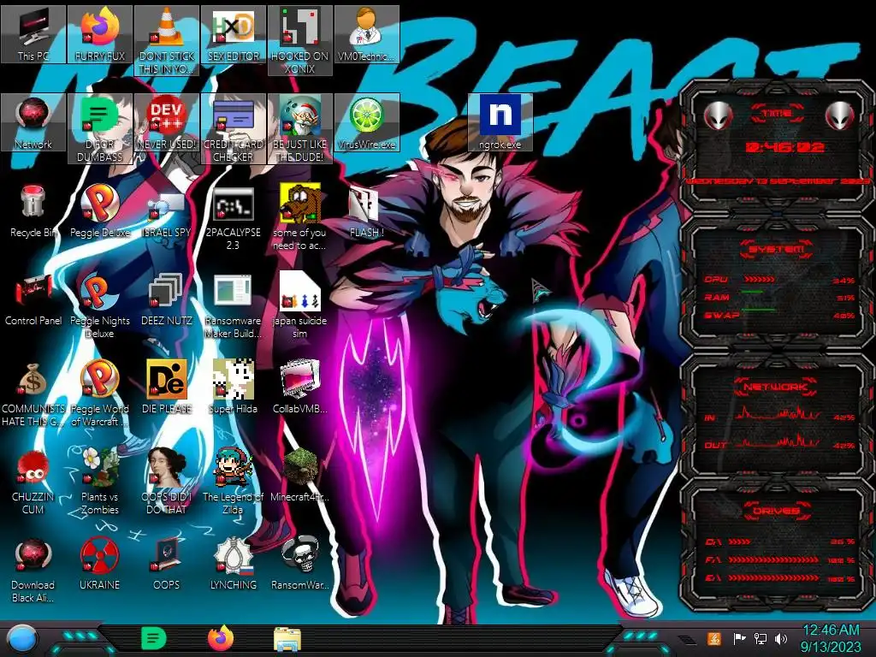Click the CPU usage bar in System widget
Image resolution: width=876 pixels, height=657 pixels.
click(x=760, y=279)
